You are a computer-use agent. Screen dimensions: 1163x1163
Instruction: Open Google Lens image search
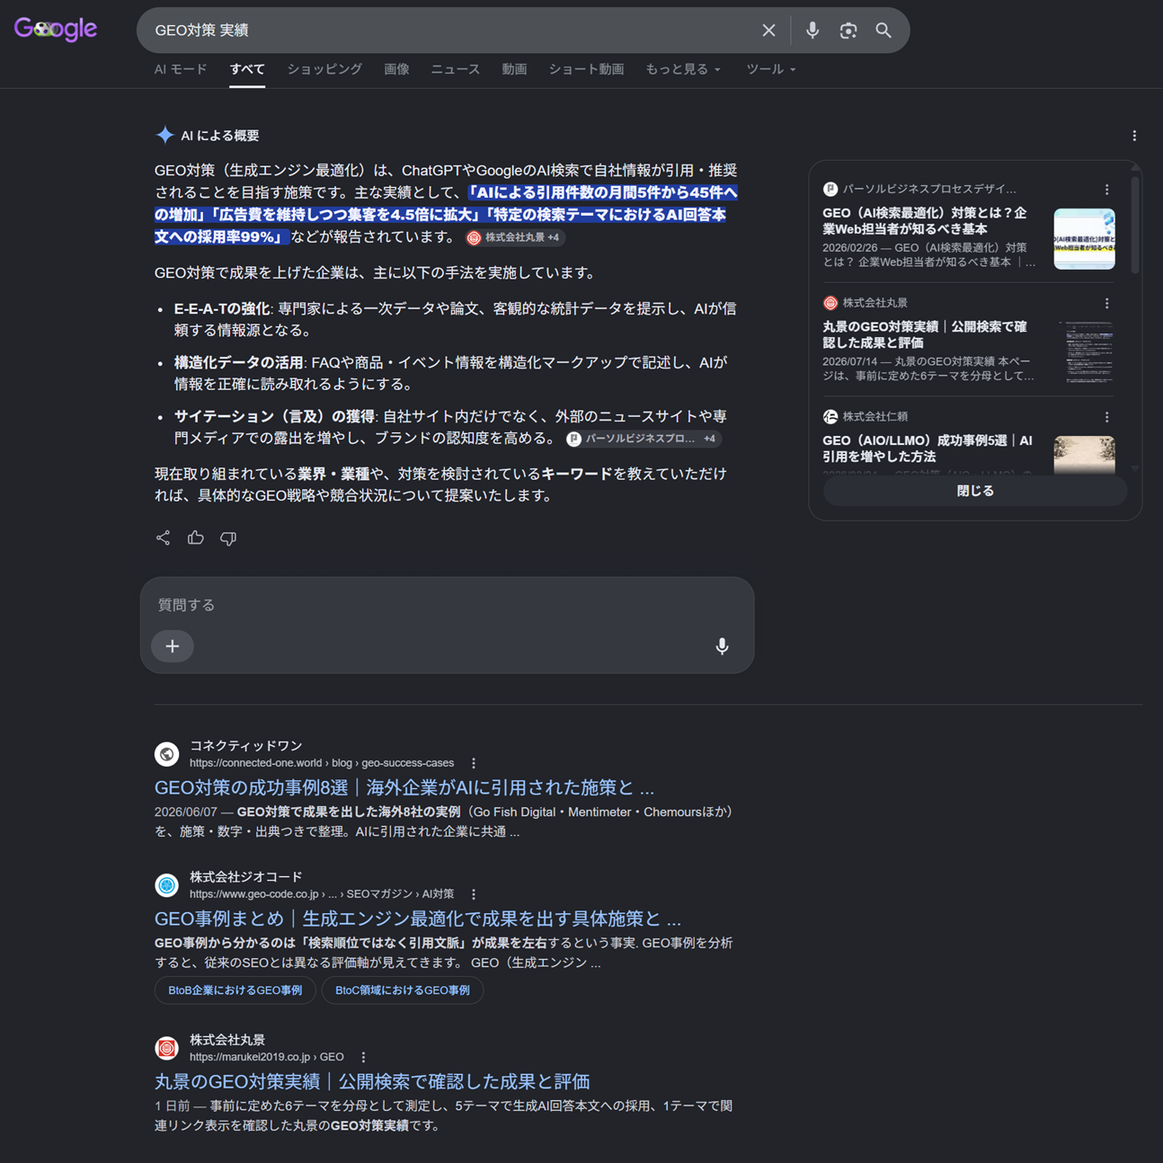[848, 31]
